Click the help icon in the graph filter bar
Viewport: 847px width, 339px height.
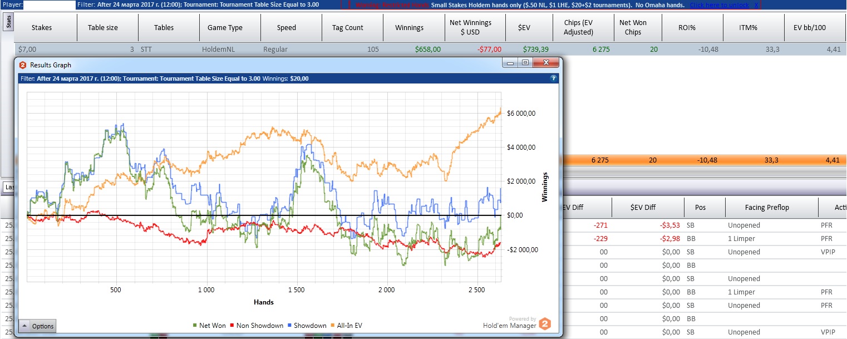click(x=553, y=78)
